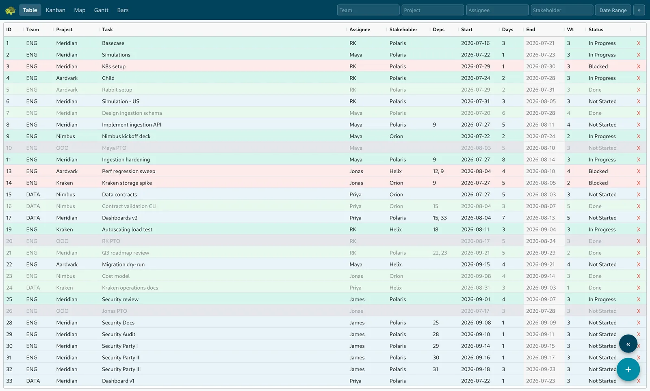Remove Contract validation CLI row via X
650x391 pixels.
pyautogui.click(x=639, y=206)
